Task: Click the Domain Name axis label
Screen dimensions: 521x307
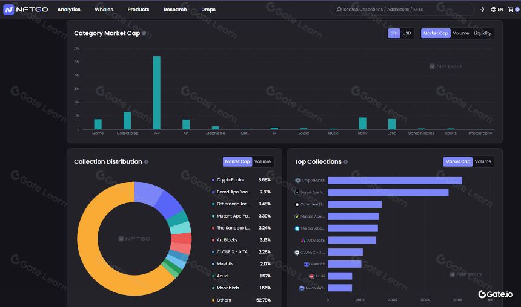Action: tap(421, 134)
